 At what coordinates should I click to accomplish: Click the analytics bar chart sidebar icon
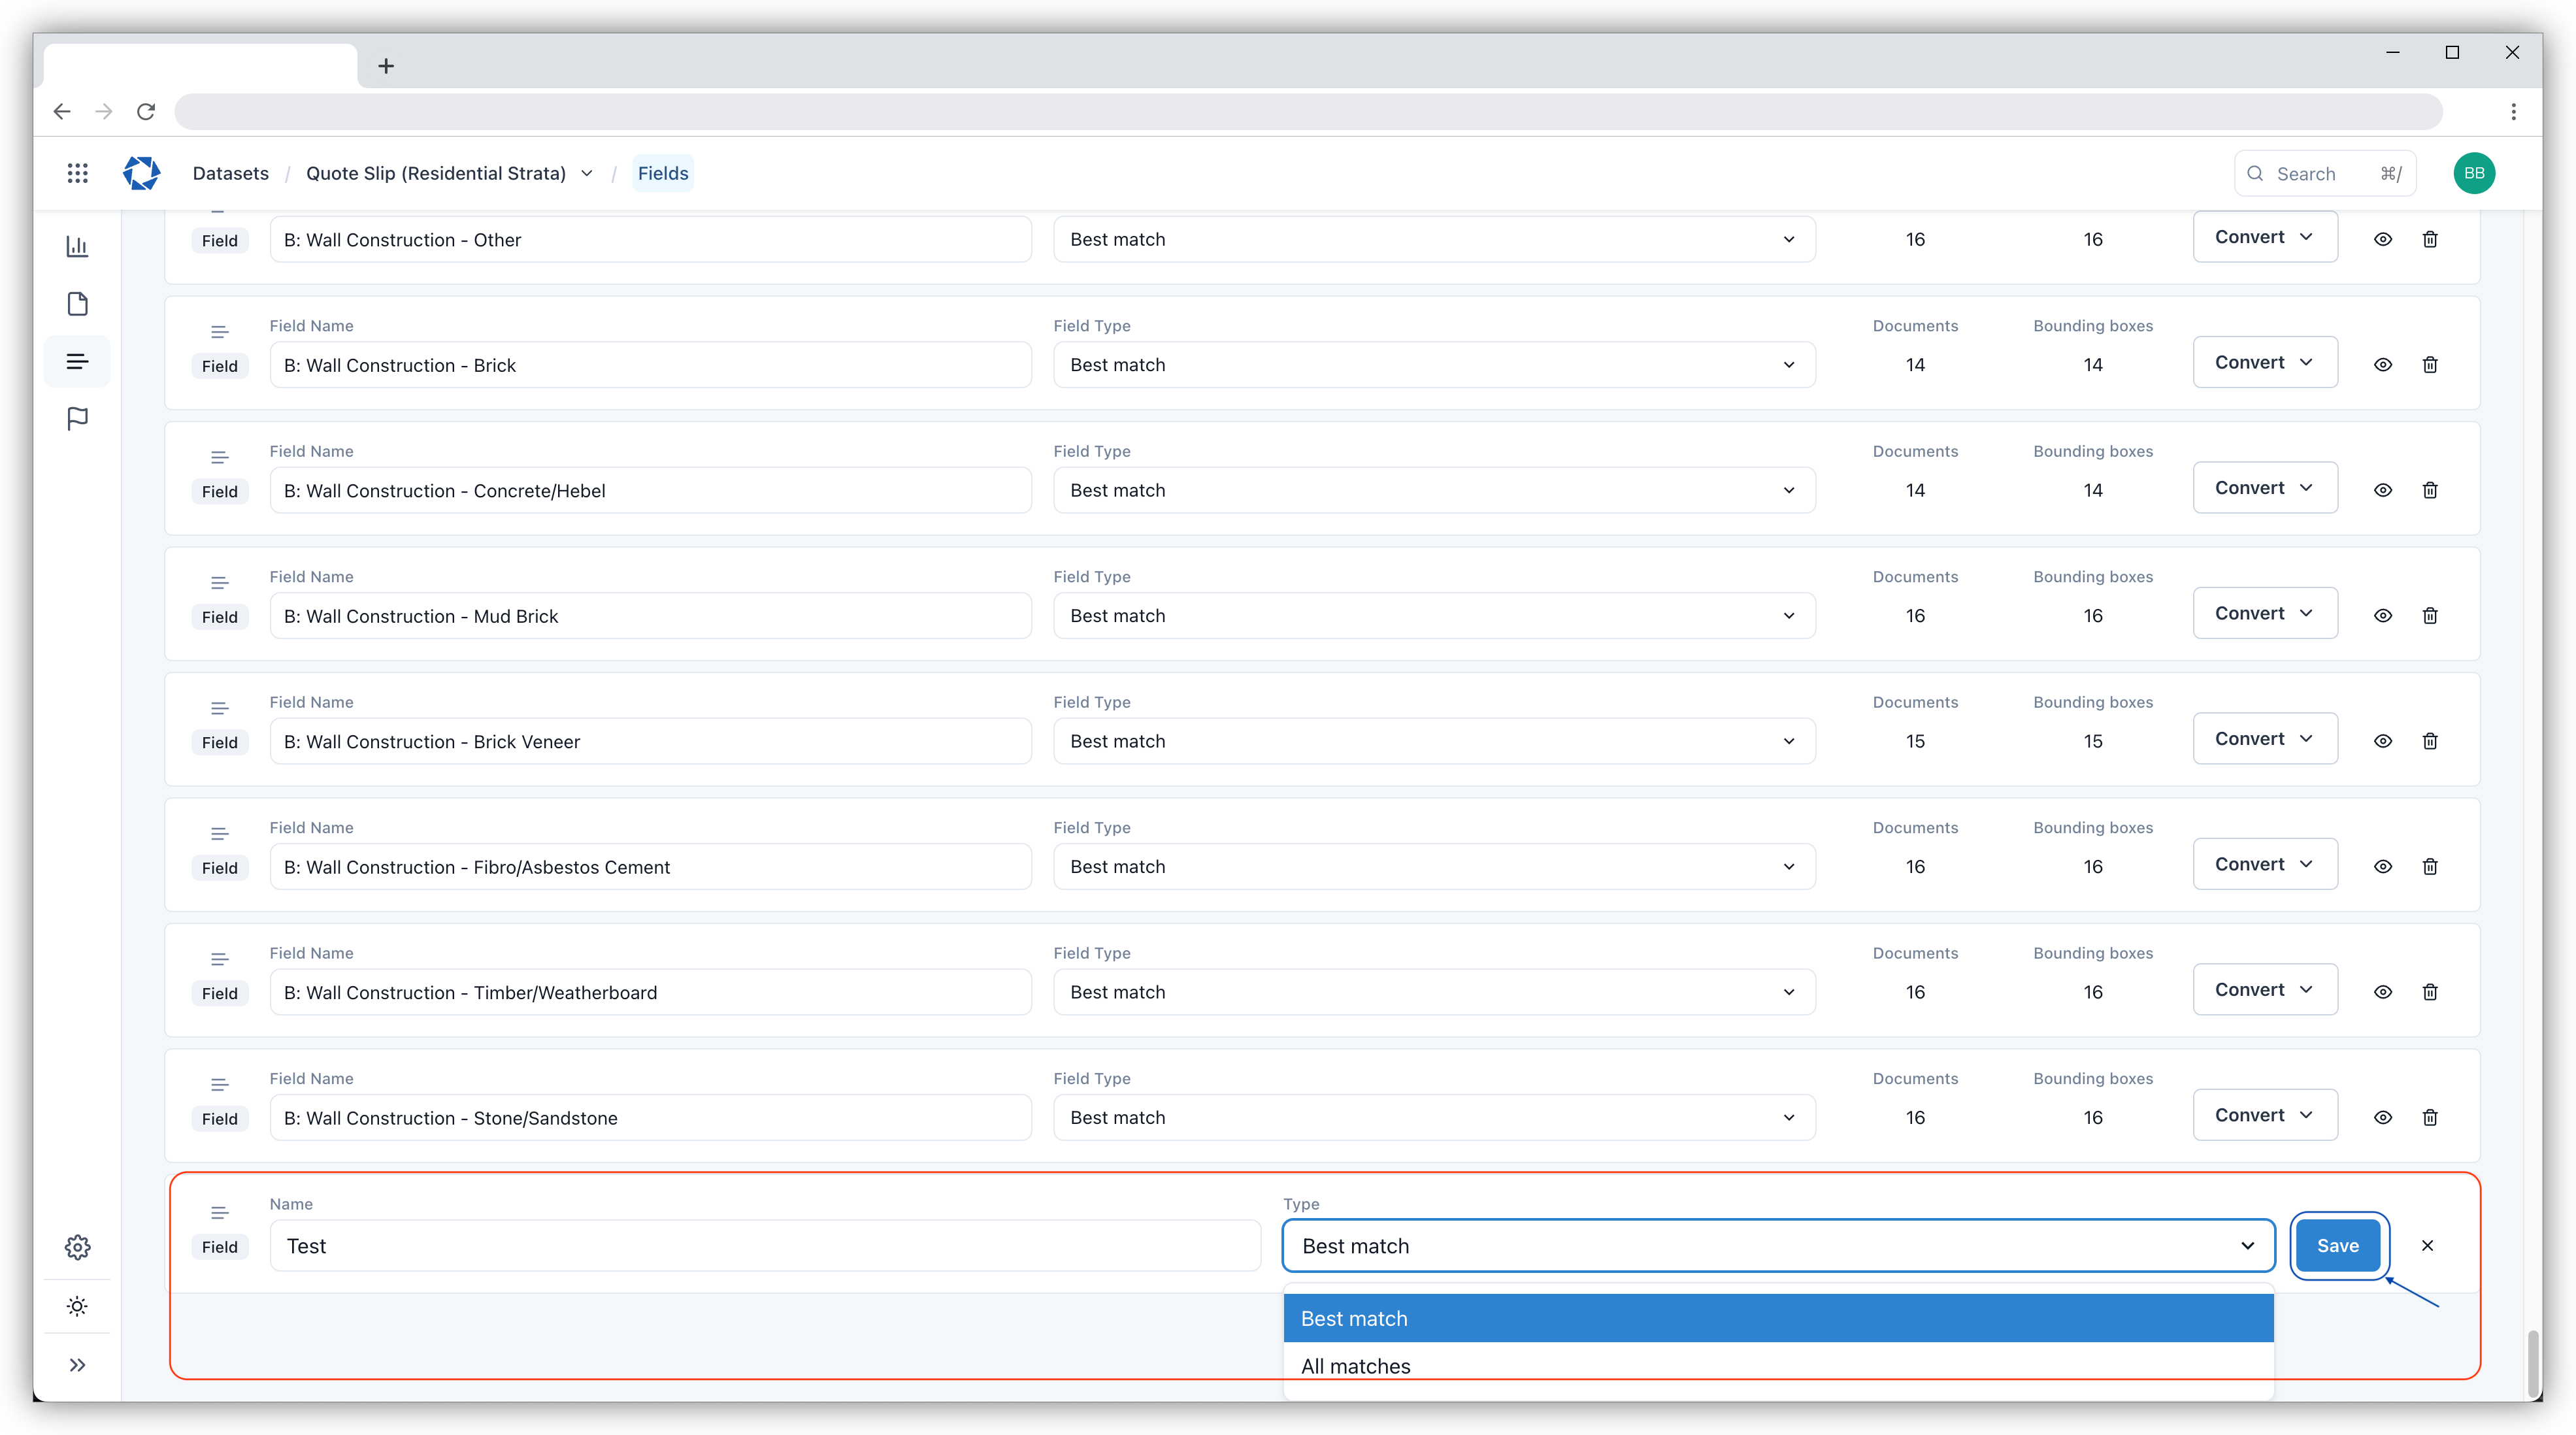(x=77, y=246)
